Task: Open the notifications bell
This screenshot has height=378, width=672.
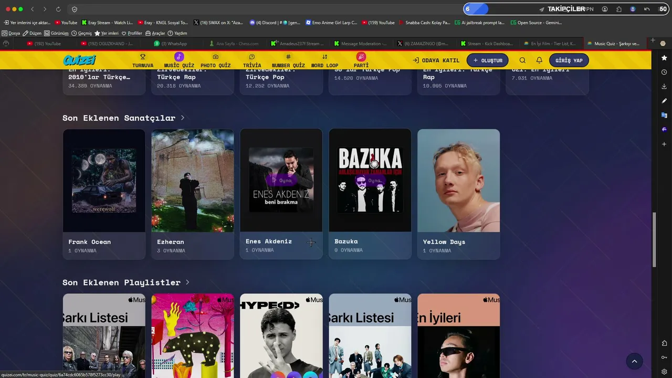Action: [539, 60]
